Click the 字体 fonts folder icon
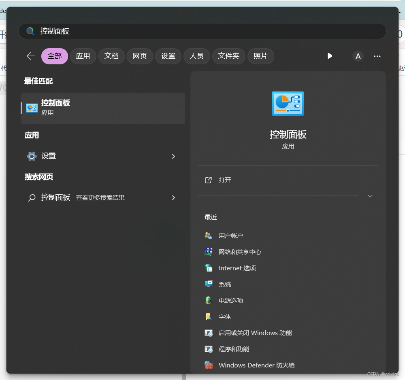The width and height of the screenshot is (405, 380). 209,316
